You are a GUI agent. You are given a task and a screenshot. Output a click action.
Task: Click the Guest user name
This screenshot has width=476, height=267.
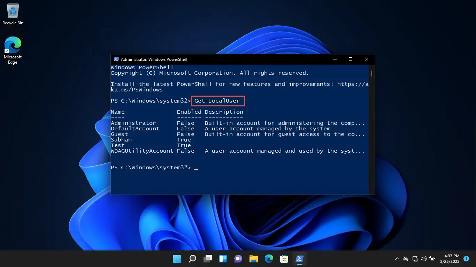click(x=120, y=134)
